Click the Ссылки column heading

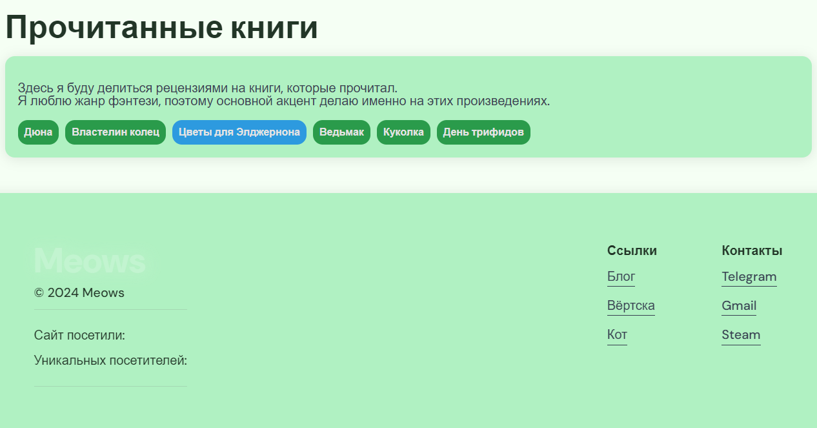pos(632,250)
